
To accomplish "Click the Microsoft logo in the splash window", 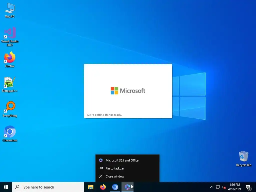I will pos(128,90).
